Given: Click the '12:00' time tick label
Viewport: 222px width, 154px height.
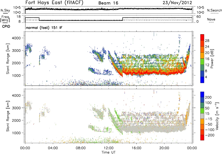Looking at the screenshot, I should [x=109, y=148].
